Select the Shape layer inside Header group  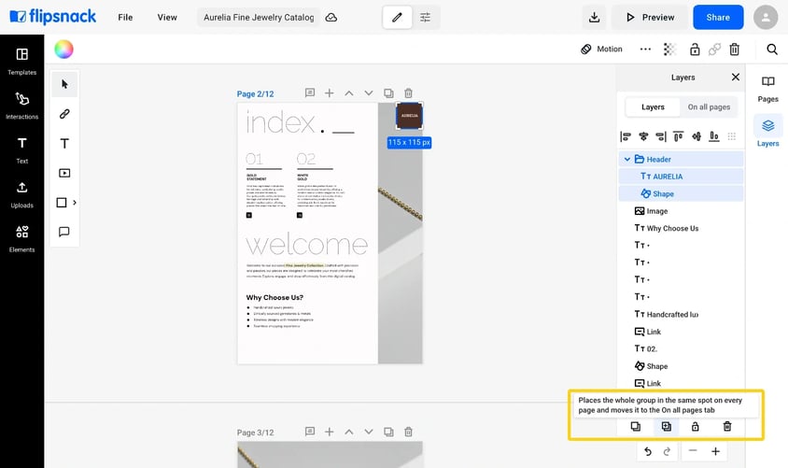(681, 193)
